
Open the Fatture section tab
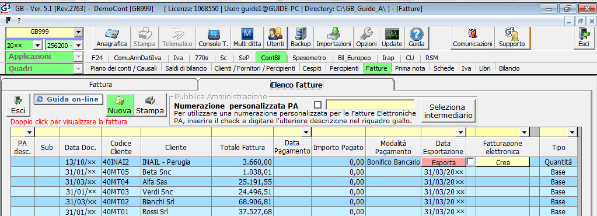[377, 68]
